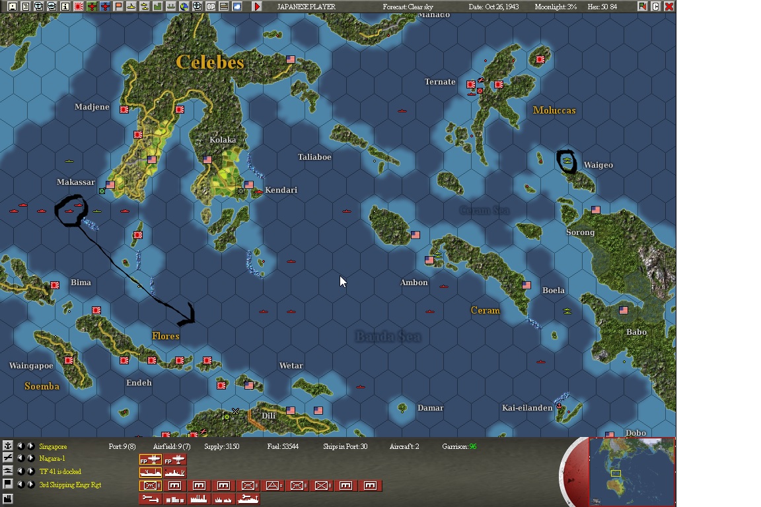Click the 'Fuel: 53544' base value

(x=283, y=446)
